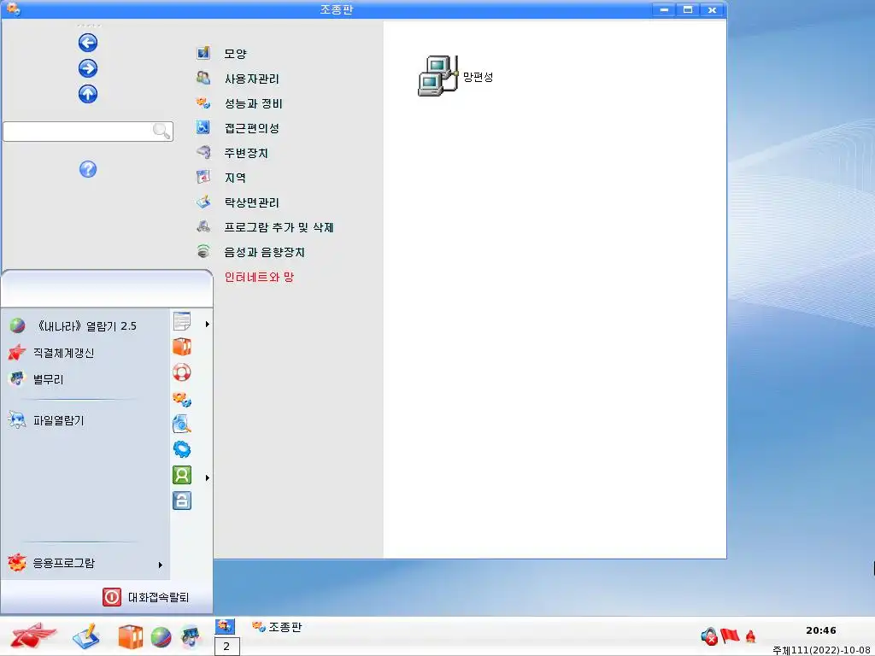Open the help question mark icon
The width and height of the screenshot is (875, 656).
(x=88, y=169)
